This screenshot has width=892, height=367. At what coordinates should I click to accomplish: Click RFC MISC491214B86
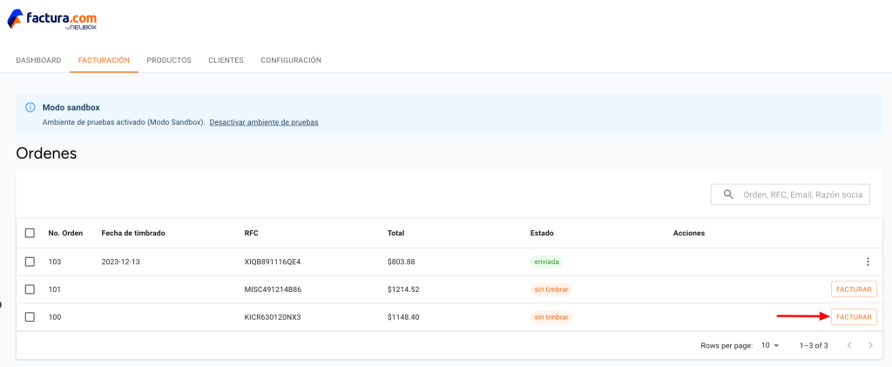coord(273,289)
